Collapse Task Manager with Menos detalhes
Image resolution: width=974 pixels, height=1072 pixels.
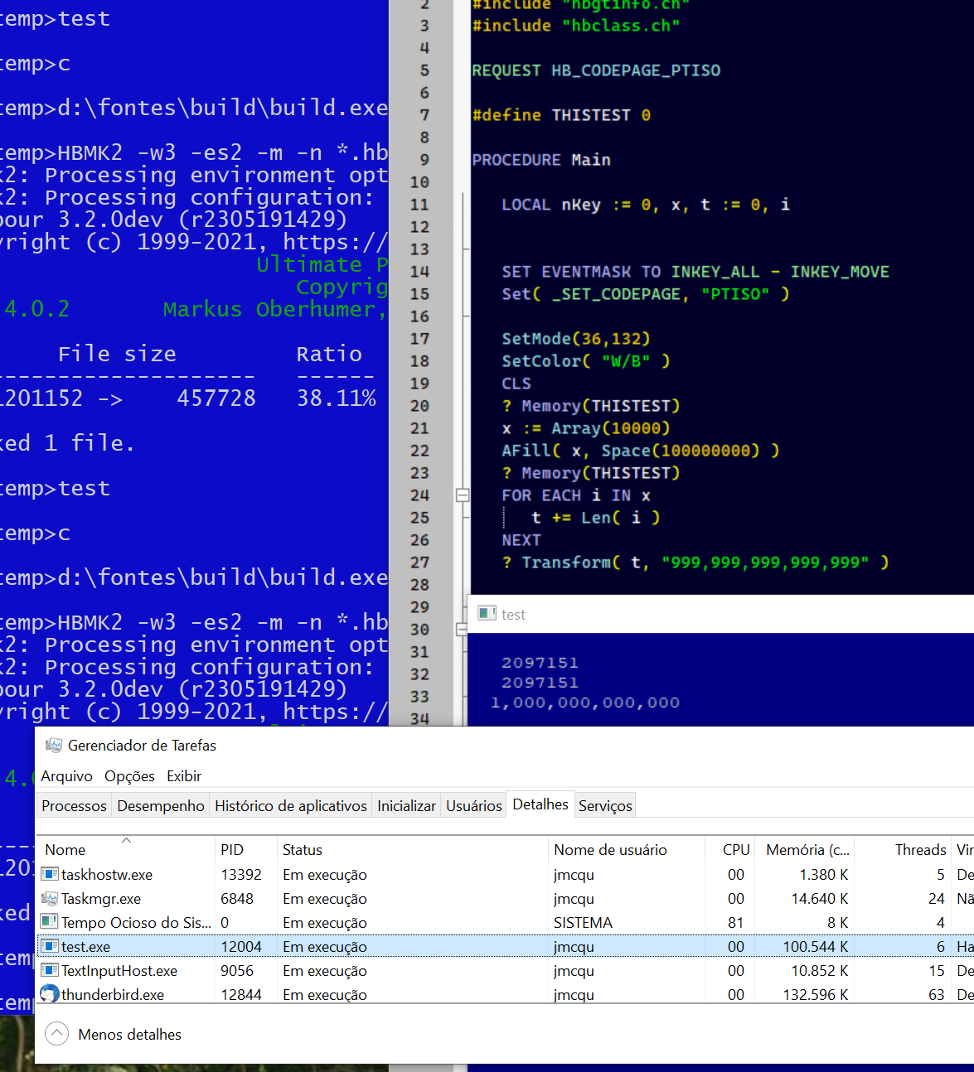point(114,1034)
